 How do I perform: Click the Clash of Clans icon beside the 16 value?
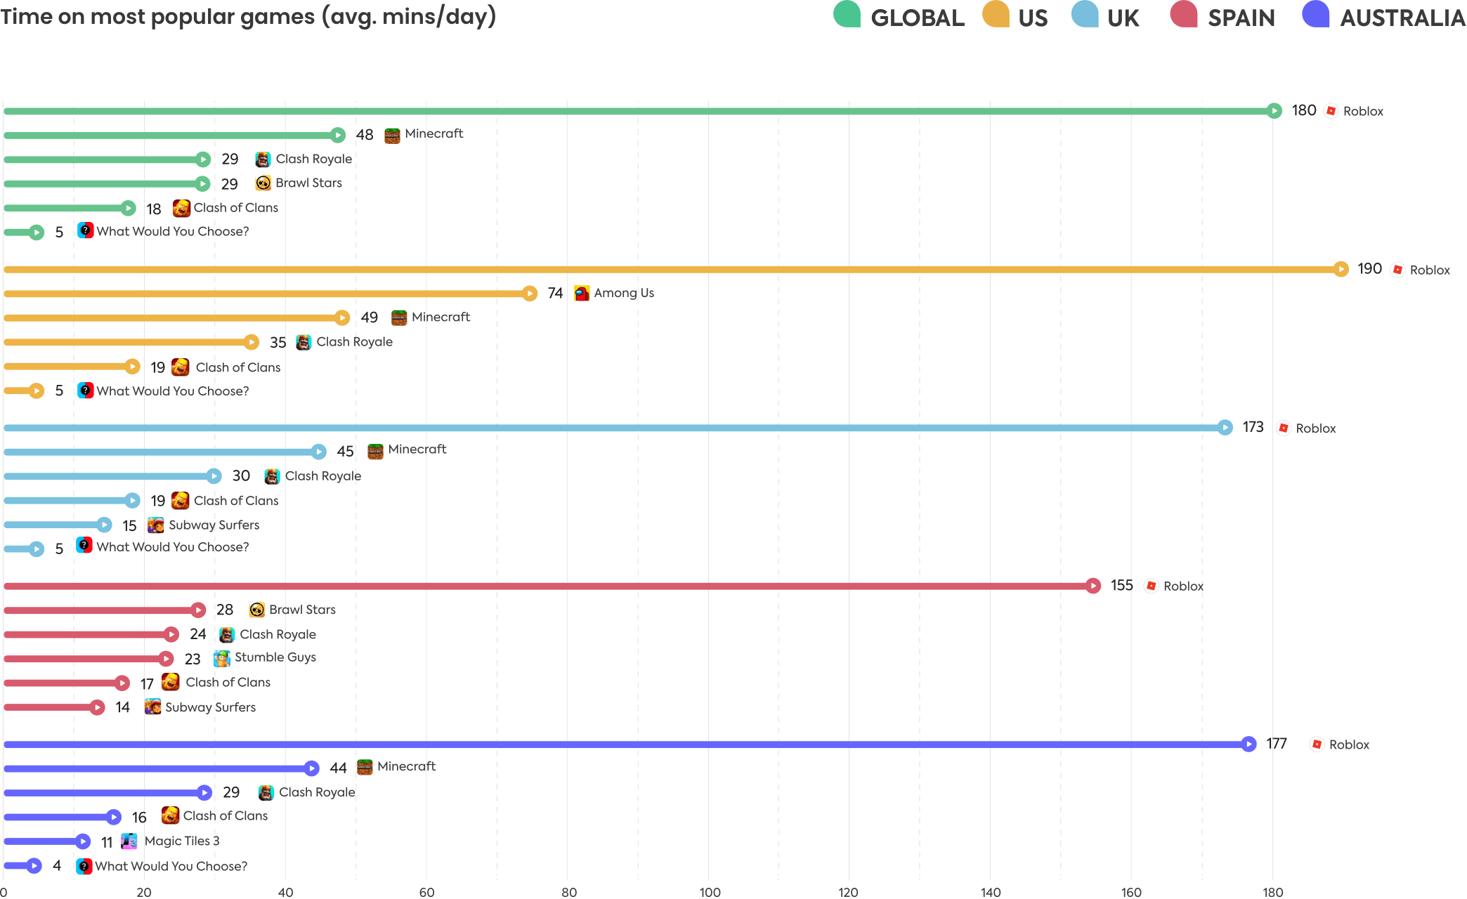[170, 815]
